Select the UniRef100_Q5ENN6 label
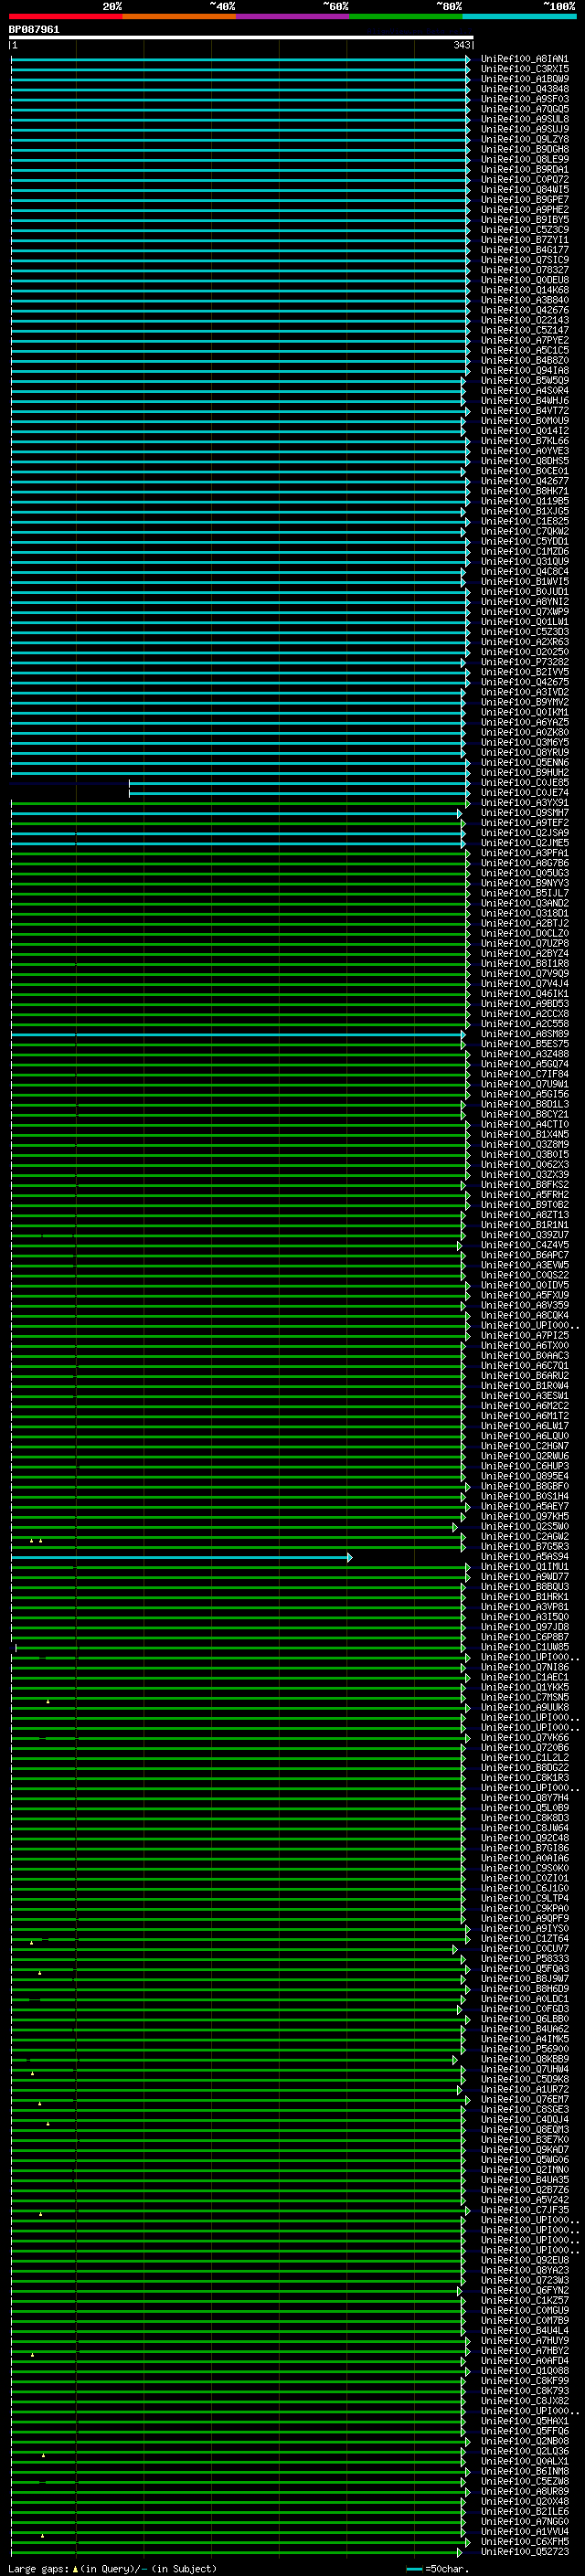Image resolution: width=585 pixels, height=2576 pixels. (x=524, y=762)
